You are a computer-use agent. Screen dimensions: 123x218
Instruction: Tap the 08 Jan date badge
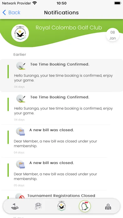[x=113, y=35]
